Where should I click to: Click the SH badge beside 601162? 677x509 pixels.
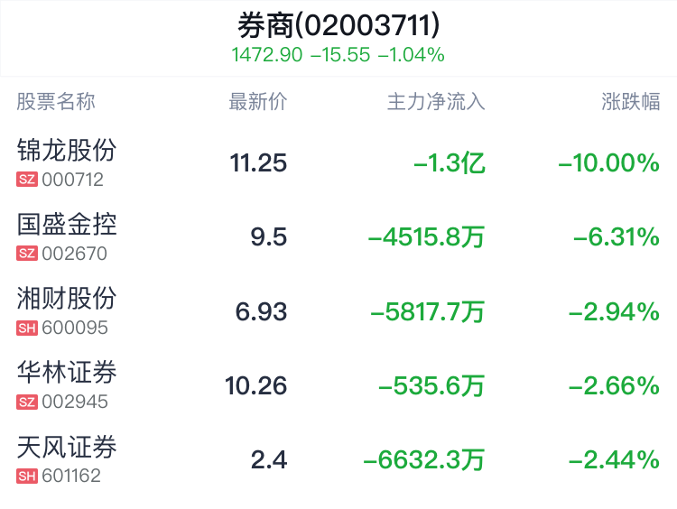point(27,476)
